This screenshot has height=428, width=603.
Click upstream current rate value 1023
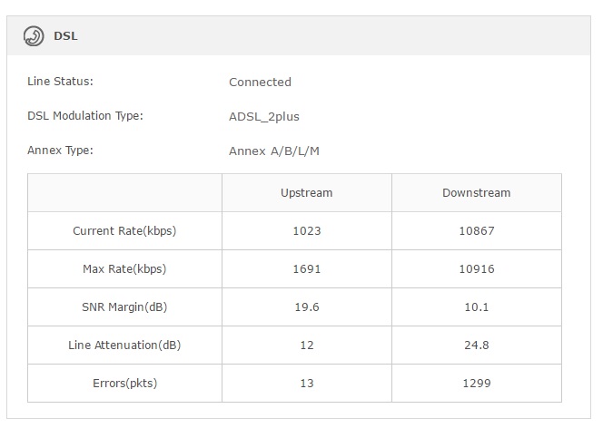[x=307, y=230]
